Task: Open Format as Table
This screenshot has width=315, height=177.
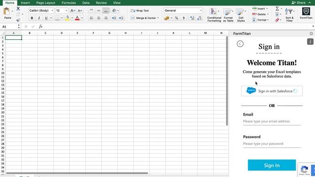Action: pyautogui.click(x=228, y=15)
